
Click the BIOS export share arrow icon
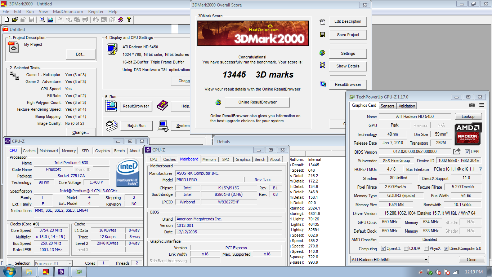pyautogui.click(x=457, y=151)
